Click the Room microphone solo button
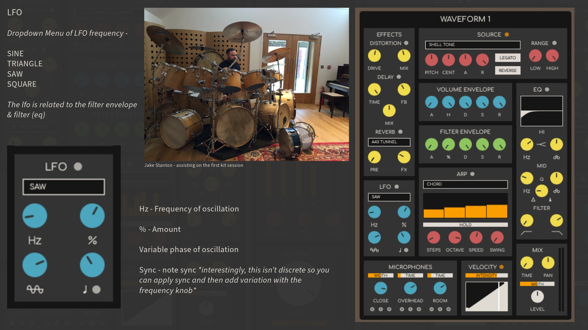 (440, 309)
